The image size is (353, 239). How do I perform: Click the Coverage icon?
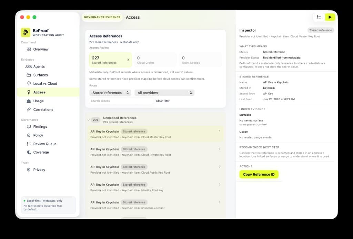(29, 152)
